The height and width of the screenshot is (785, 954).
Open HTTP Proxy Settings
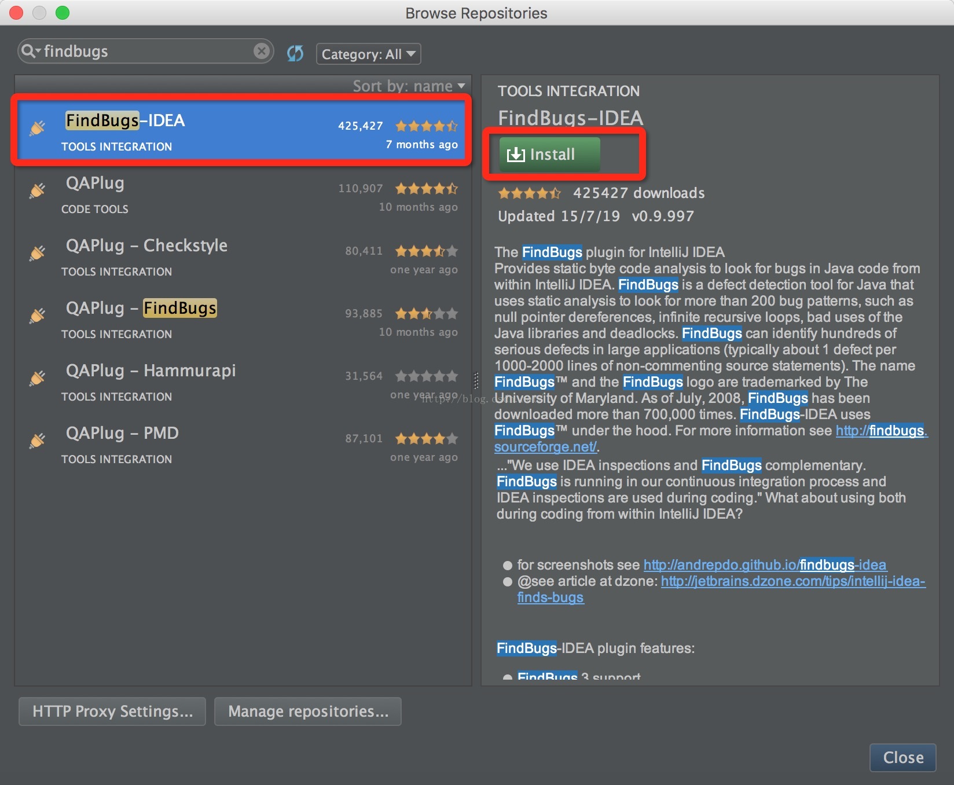pyautogui.click(x=112, y=711)
